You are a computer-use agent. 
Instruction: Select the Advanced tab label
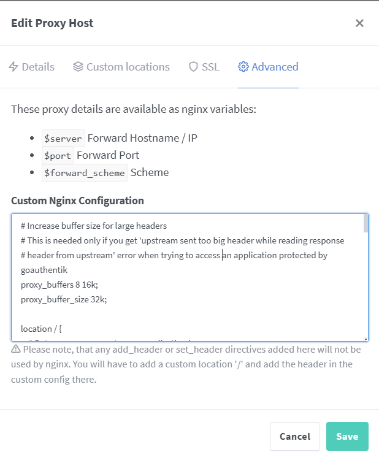pyautogui.click(x=275, y=67)
